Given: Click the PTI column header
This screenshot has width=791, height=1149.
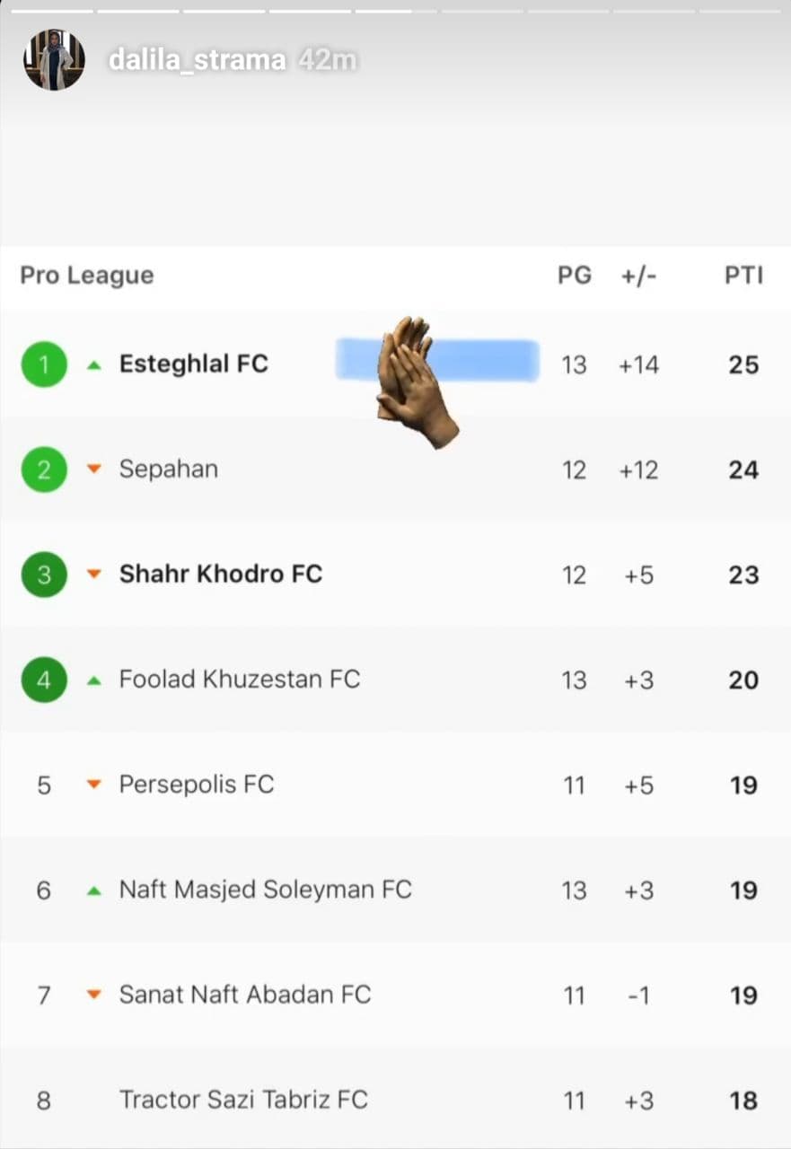Looking at the screenshot, I should (743, 275).
